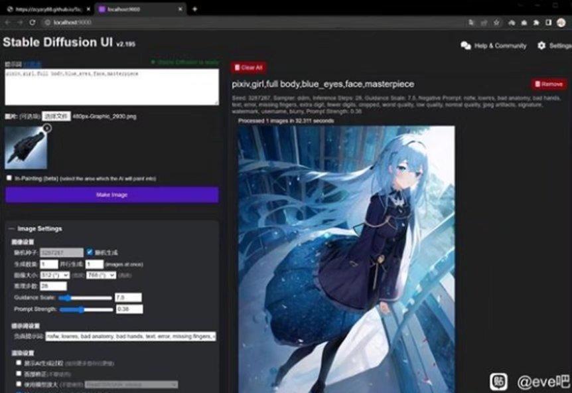Click the initial image thumbnail

26,148
